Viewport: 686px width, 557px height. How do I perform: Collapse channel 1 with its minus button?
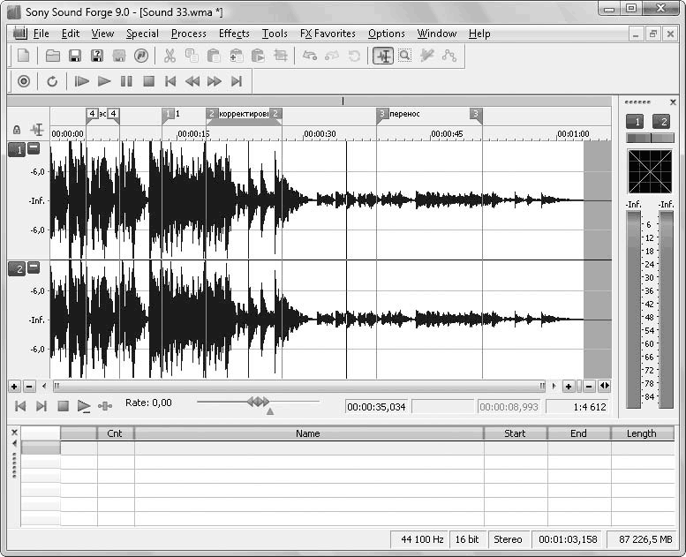(34, 149)
